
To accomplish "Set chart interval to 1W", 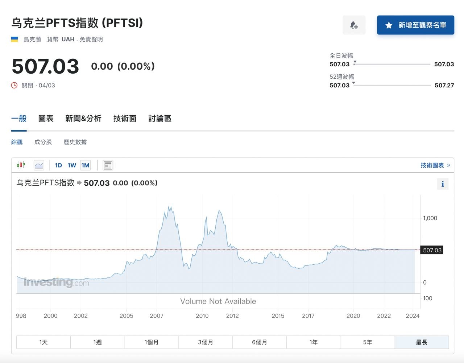I will tap(72, 165).
